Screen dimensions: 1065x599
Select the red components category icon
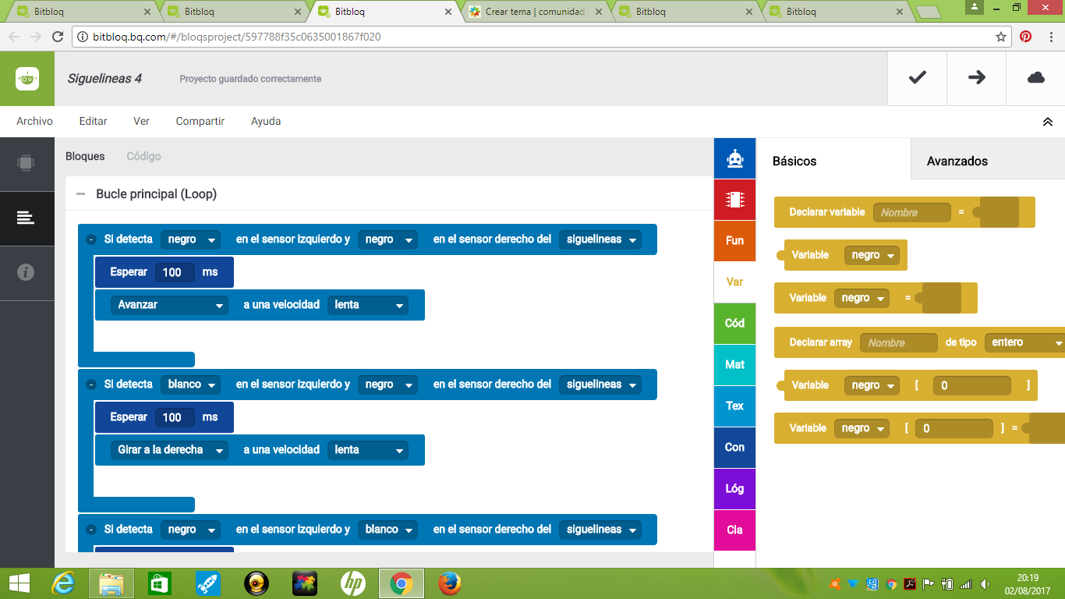734,199
